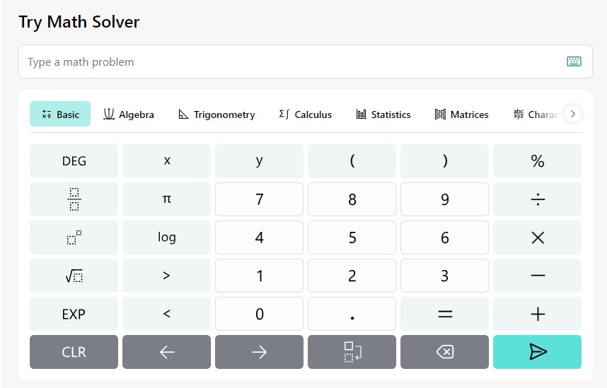Submit the problem with the send button

538,352
